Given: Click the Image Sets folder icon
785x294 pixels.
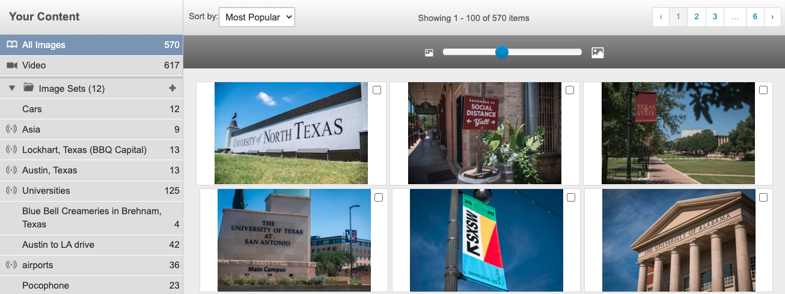Looking at the screenshot, I should pyautogui.click(x=28, y=88).
